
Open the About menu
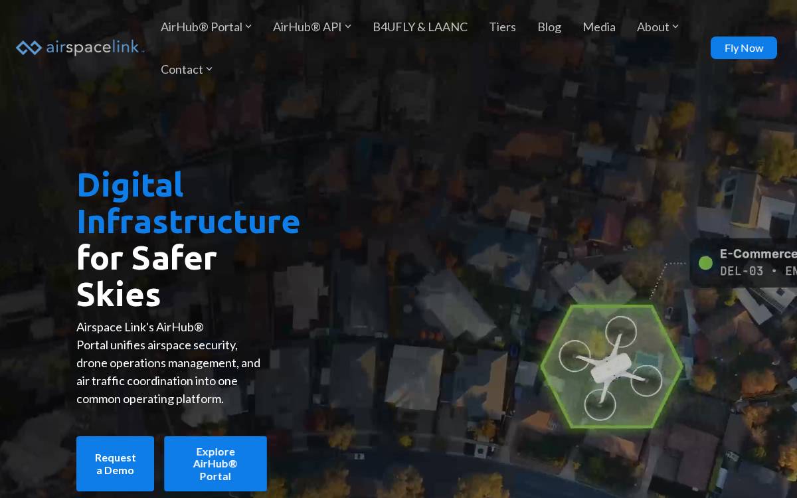[x=653, y=27]
